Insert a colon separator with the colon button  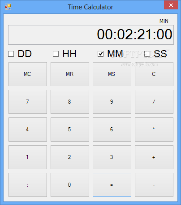28,185
